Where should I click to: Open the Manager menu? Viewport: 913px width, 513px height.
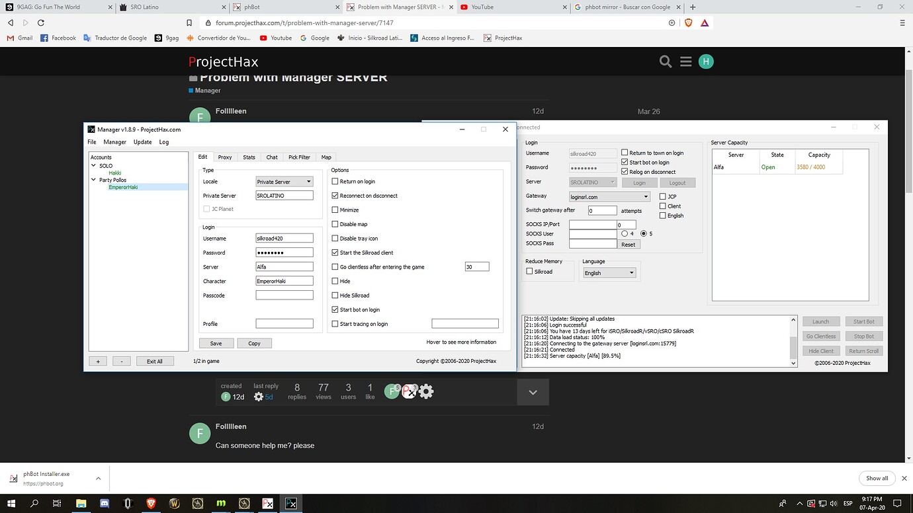[114, 141]
